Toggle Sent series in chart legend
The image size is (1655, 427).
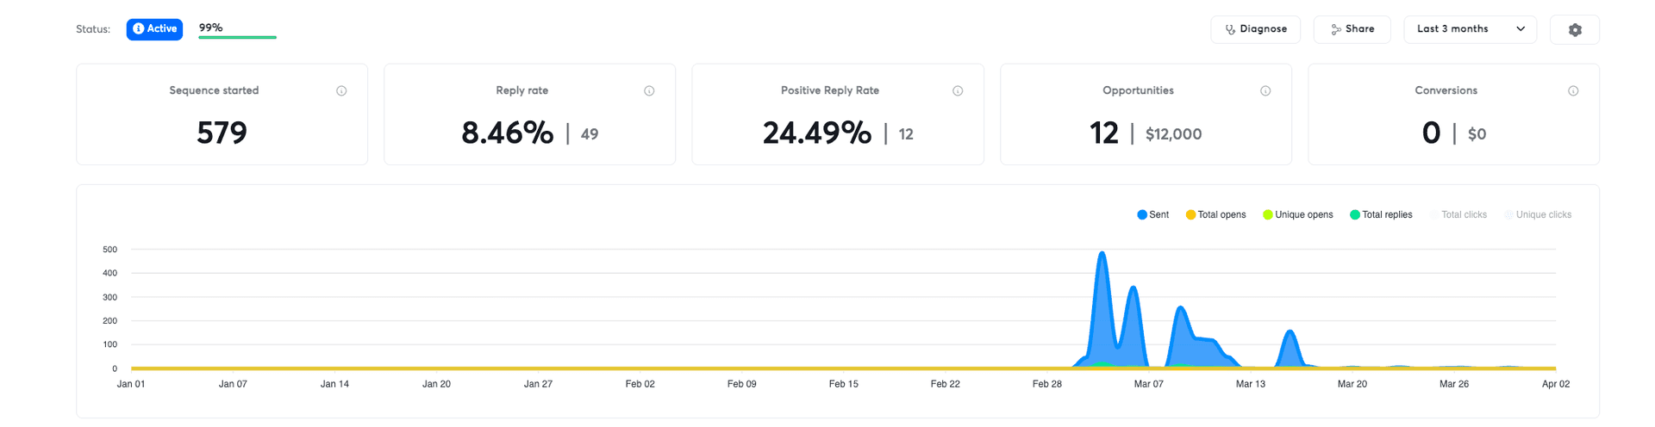tap(1153, 214)
